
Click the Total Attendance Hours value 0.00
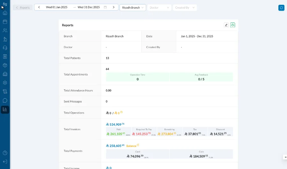tap(108, 90)
